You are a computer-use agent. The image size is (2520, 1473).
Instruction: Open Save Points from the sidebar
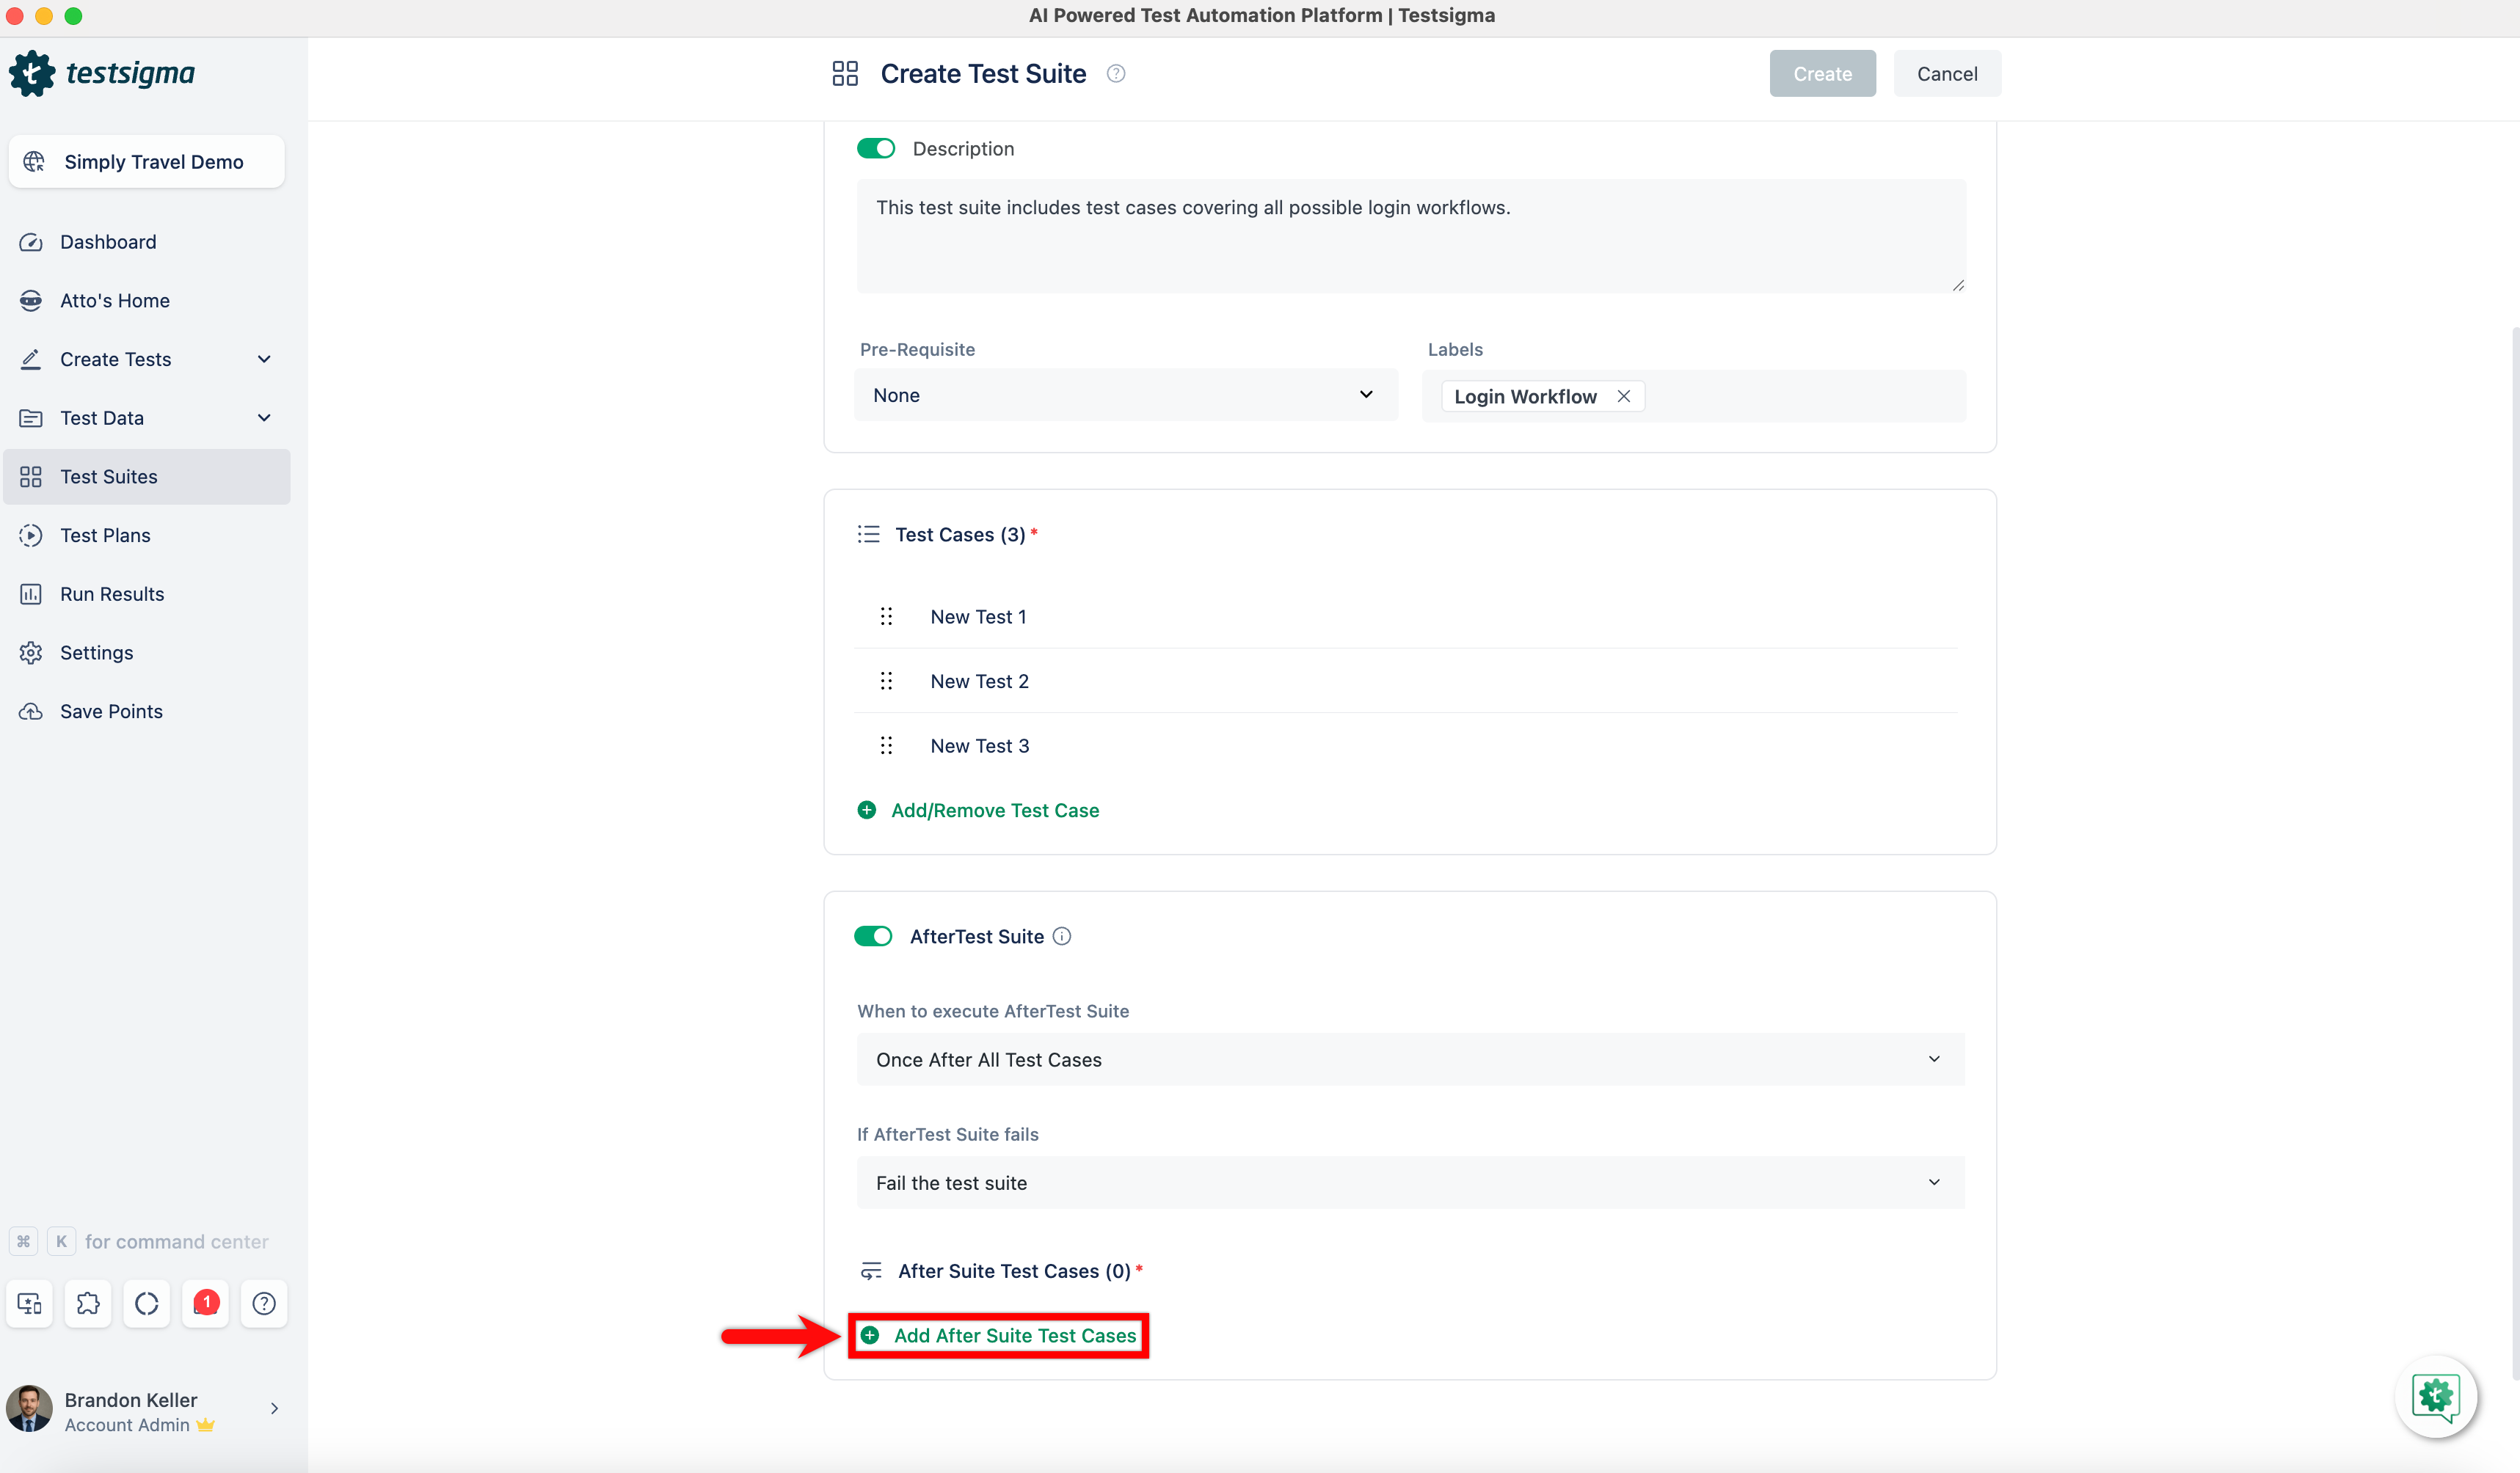click(x=111, y=711)
